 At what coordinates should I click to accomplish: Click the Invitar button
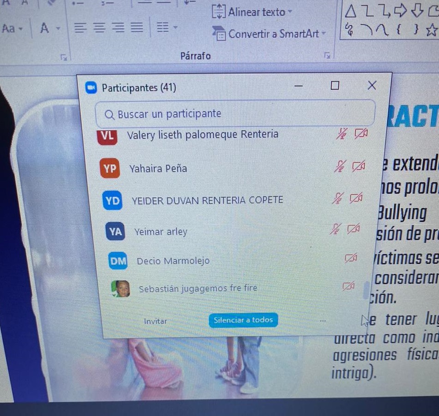pyautogui.click(x=155, y=321)
